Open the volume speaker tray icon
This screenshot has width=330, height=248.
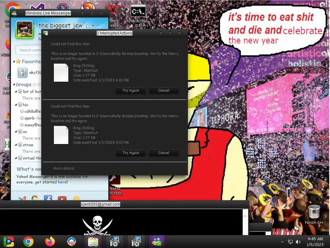[x=298, y=242]
